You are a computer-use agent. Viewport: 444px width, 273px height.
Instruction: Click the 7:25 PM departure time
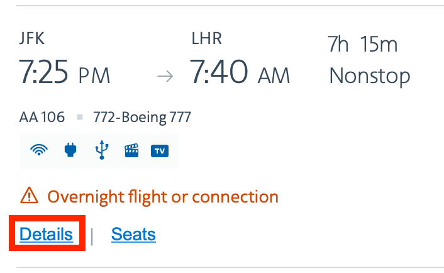coord(65,74)
